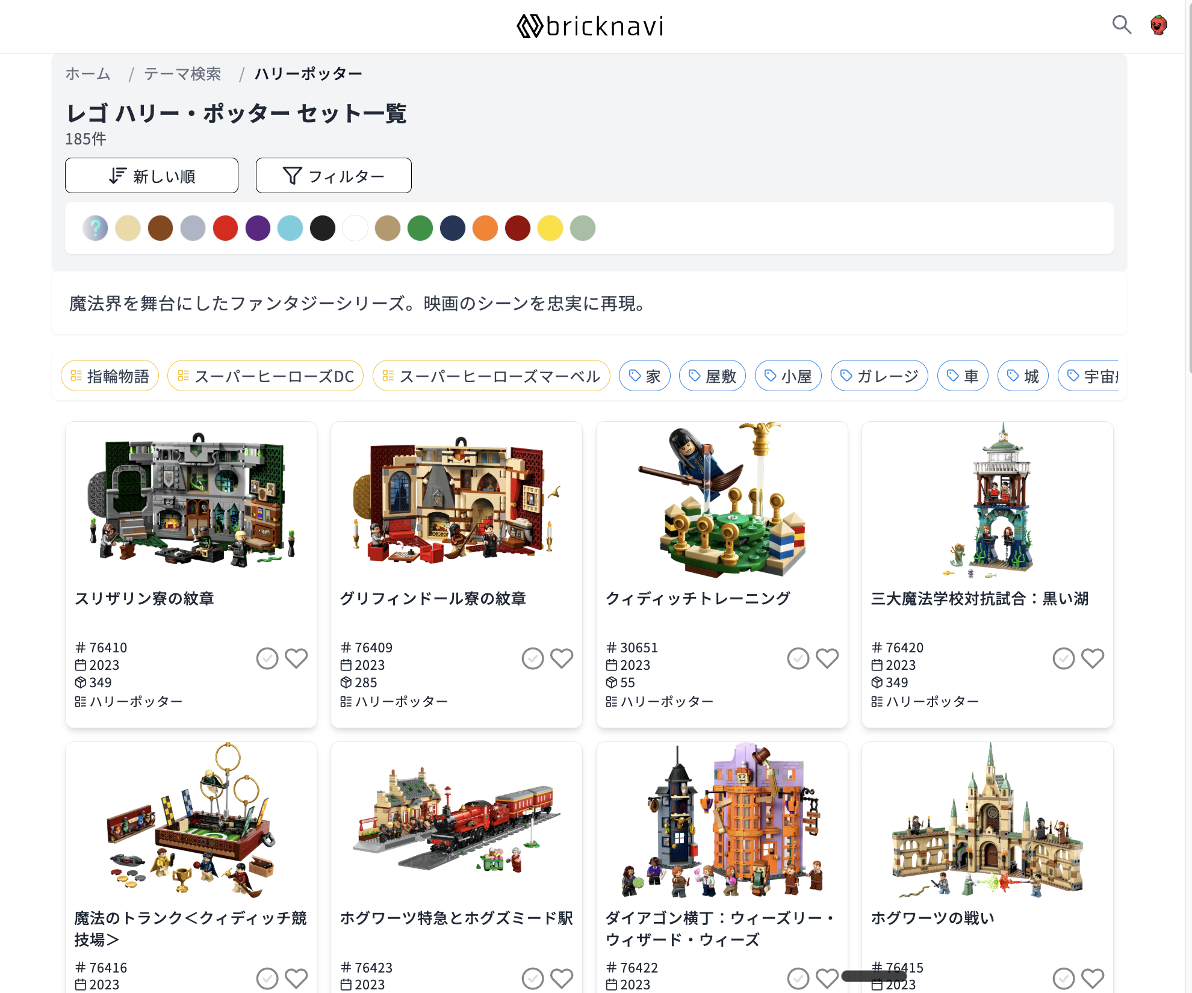
Task: Favorite ダイアゴン横丁 set 76422 heart
Action: click(x=827, y=978)
